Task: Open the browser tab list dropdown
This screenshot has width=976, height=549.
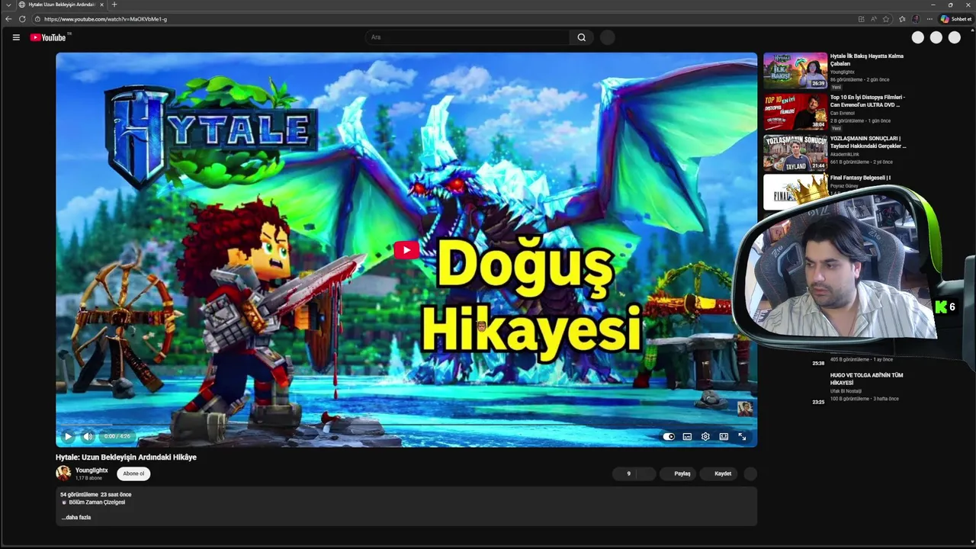Action: [8, 5]
